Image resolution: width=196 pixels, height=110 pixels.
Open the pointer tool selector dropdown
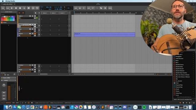tap(36, 13)
